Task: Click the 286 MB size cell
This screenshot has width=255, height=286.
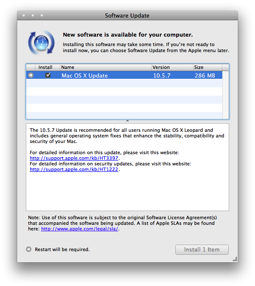Action: (205, 75)
